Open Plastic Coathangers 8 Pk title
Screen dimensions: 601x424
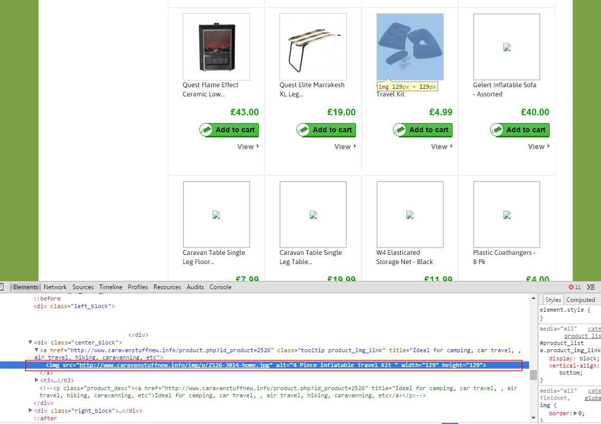pyautogui.click(x=504, y=257)
